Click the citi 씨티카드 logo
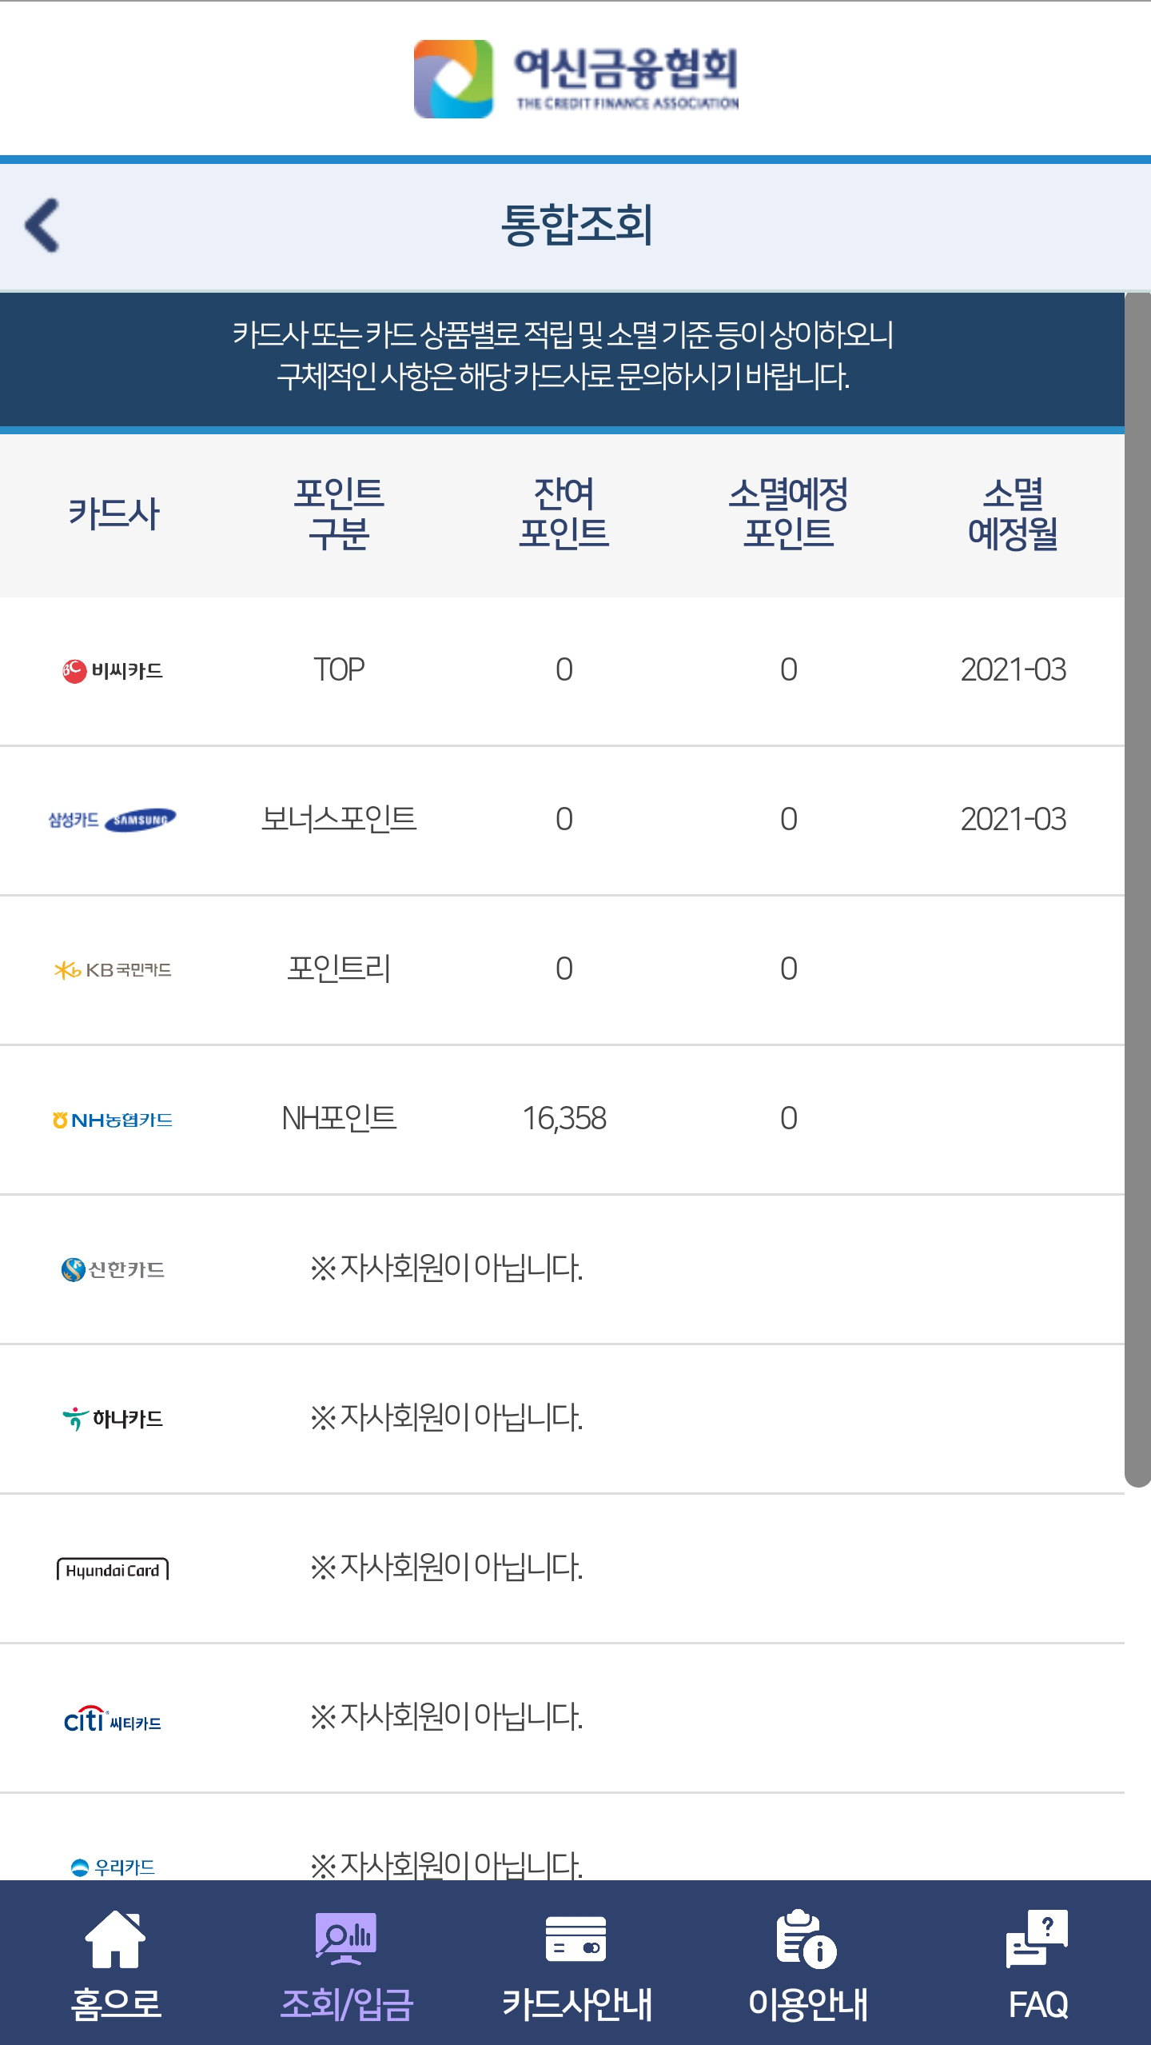 (x=113, y=1719)
